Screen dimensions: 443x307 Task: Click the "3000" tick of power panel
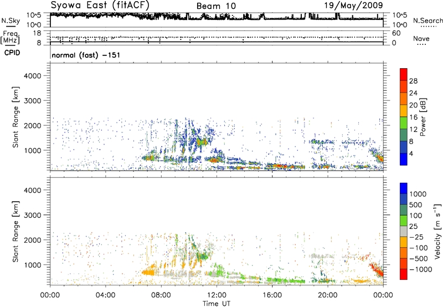(33, 101)
